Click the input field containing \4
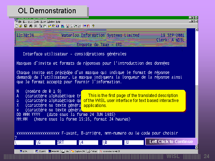This screenshot has width=215, height=161. [88, 142]
